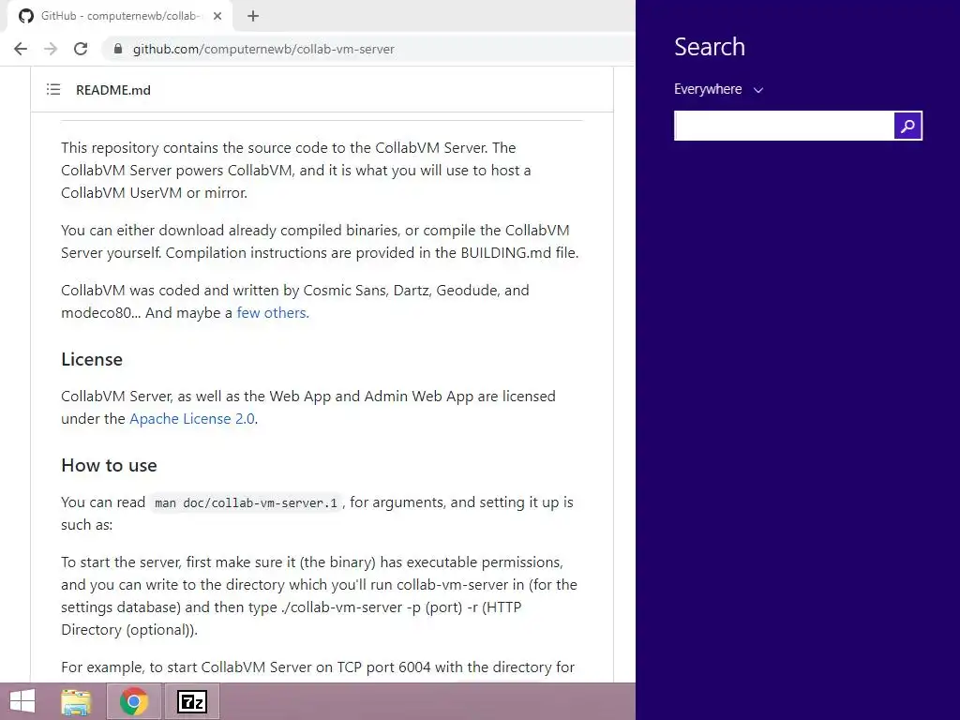960x720 pixels.
Task: Click the paragraph starting 'This repository contains'
Action: click(295, 171)
